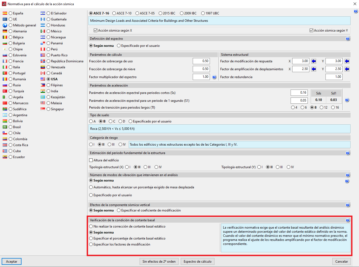The height and width of the screenshot is (267, 359).
Task: Select the 2015 IBC code option
Action: 161,13
